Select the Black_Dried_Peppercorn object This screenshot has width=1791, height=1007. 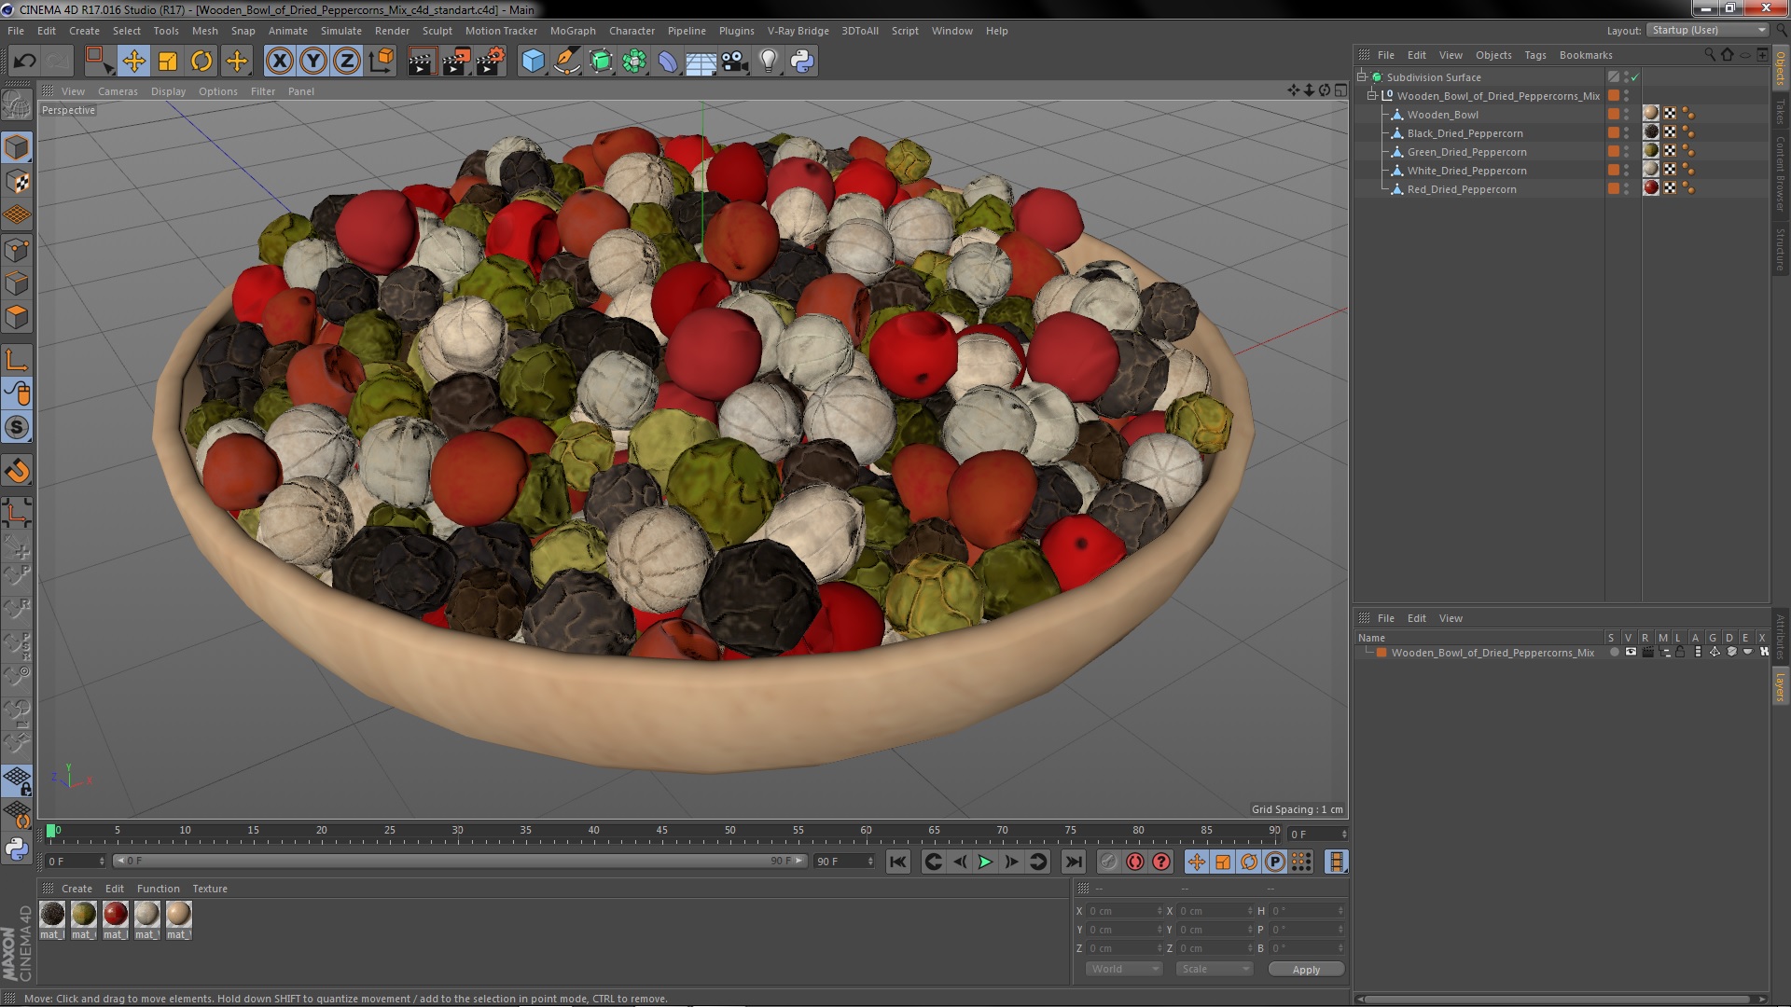[x=1465, y=133]
